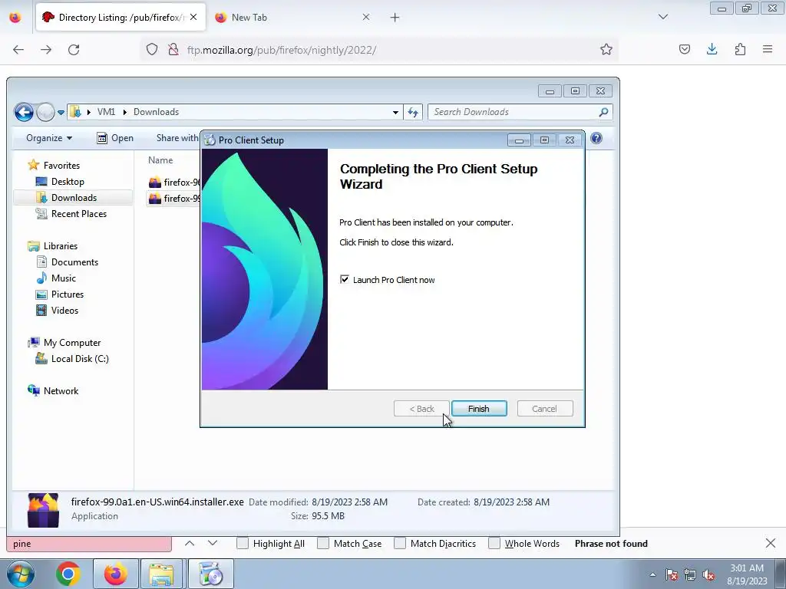This screenshot has height=589, width=786.
Task: Open Explorer recent pages dropdown
Action: pos(61,112)
